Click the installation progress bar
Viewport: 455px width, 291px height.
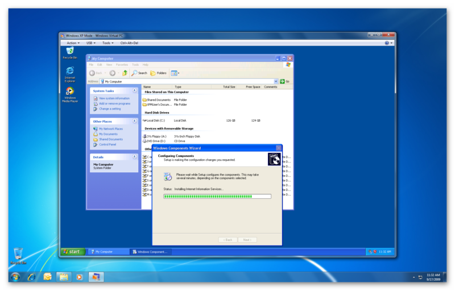click(217, 197)
